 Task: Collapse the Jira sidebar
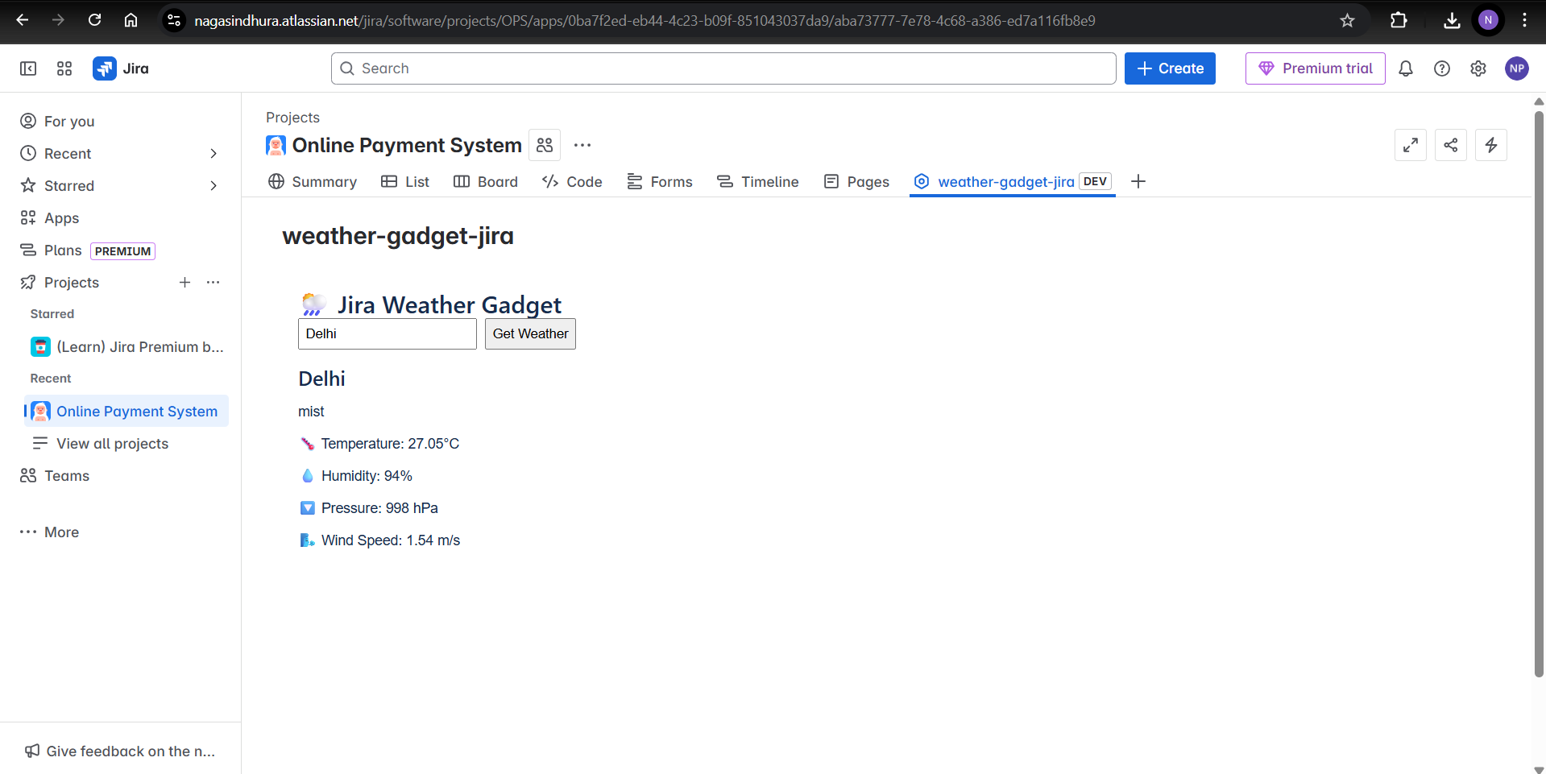click(28, 68)
